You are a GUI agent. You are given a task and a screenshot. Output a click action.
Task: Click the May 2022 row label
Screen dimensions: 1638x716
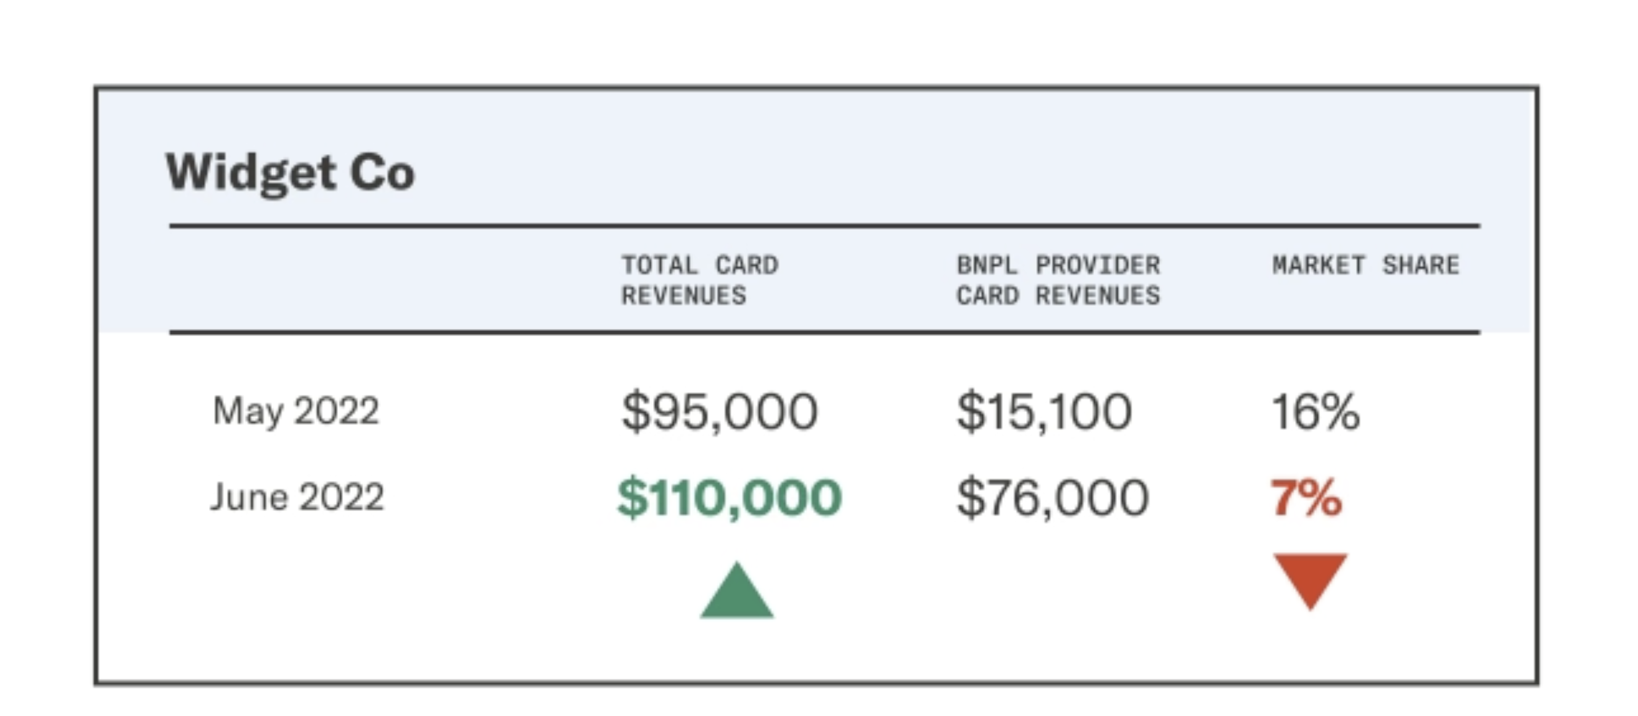pos(295,411)
